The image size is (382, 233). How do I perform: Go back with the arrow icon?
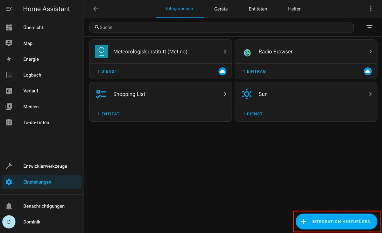coord(96,9)
